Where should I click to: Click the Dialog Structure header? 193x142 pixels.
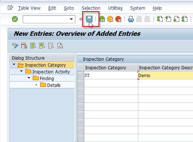click(42, 58)
